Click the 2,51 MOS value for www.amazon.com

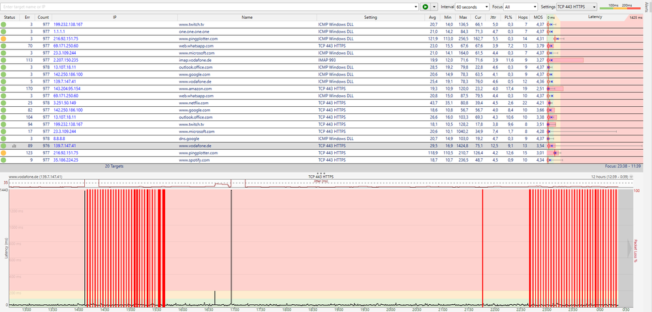click(x=540, y=89)
